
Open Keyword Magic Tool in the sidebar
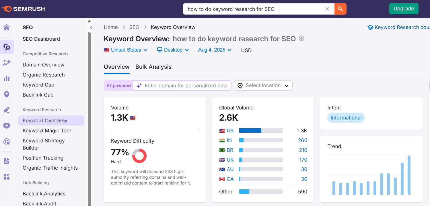(x=47, y=131)
